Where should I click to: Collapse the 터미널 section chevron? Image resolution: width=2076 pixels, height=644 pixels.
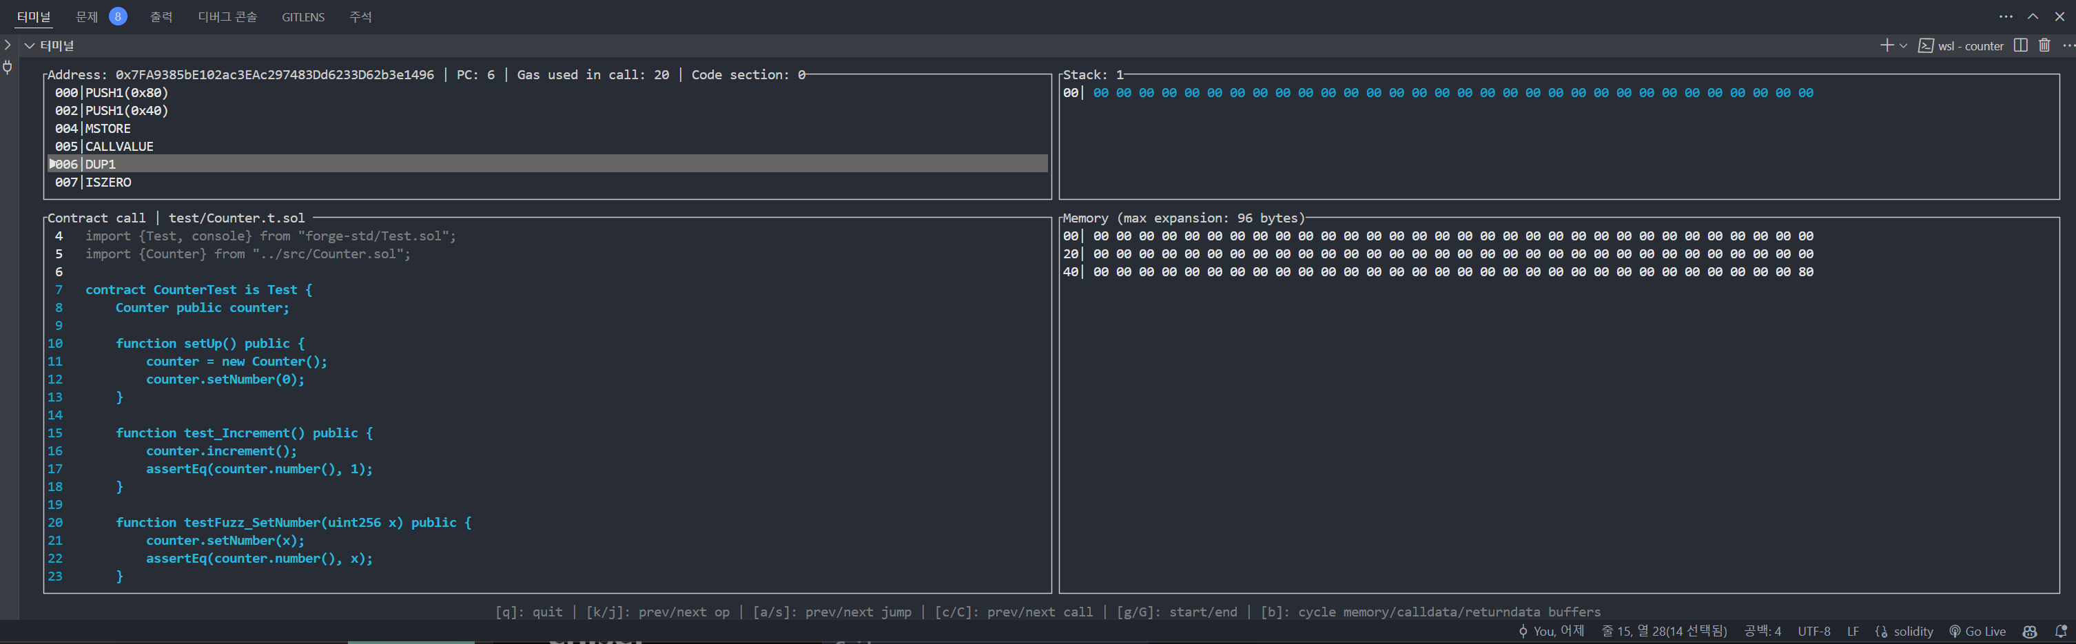pyautogui.click(x=30, y=46)
